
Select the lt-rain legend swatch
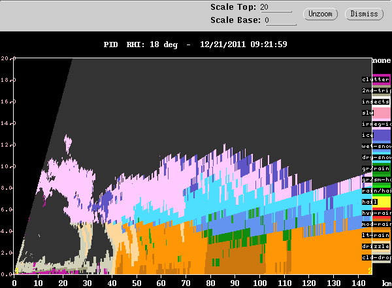click(x=382, y=236)
